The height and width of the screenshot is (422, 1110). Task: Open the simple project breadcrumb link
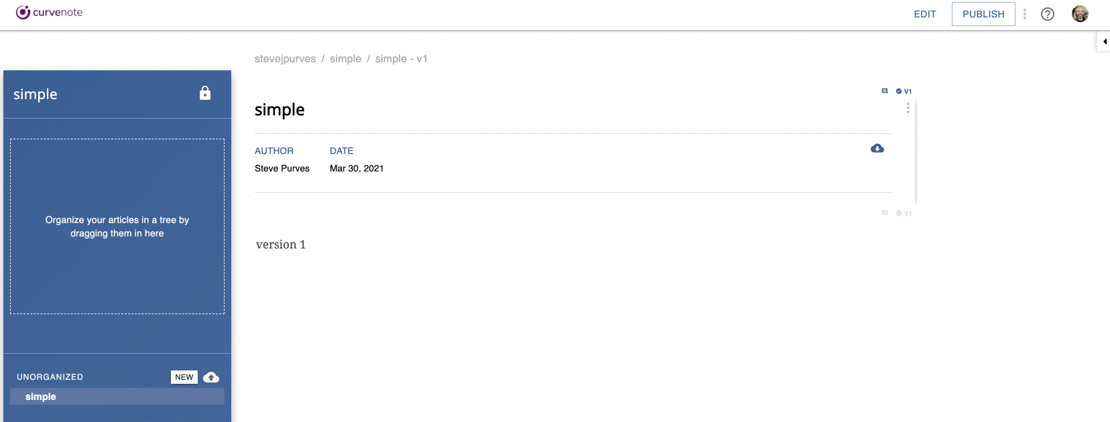pos(345,59)
